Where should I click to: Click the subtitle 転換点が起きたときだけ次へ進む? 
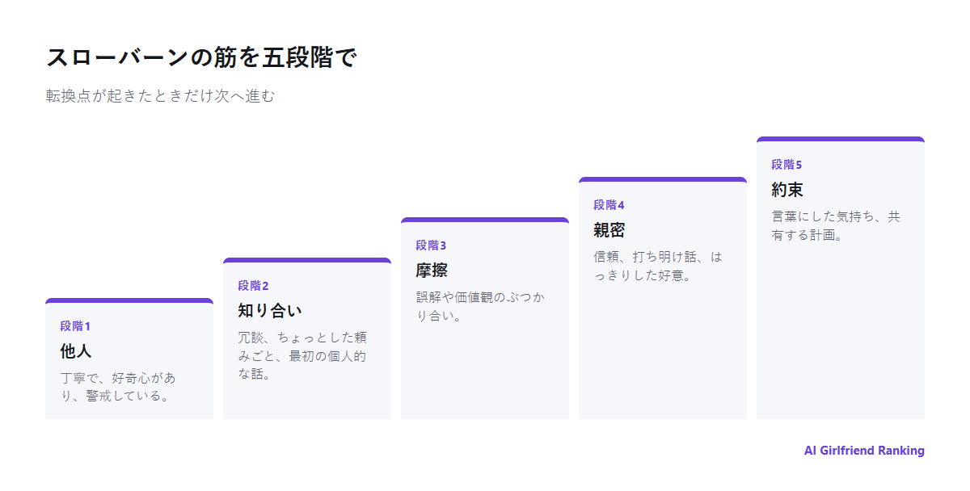click(161, 96)
